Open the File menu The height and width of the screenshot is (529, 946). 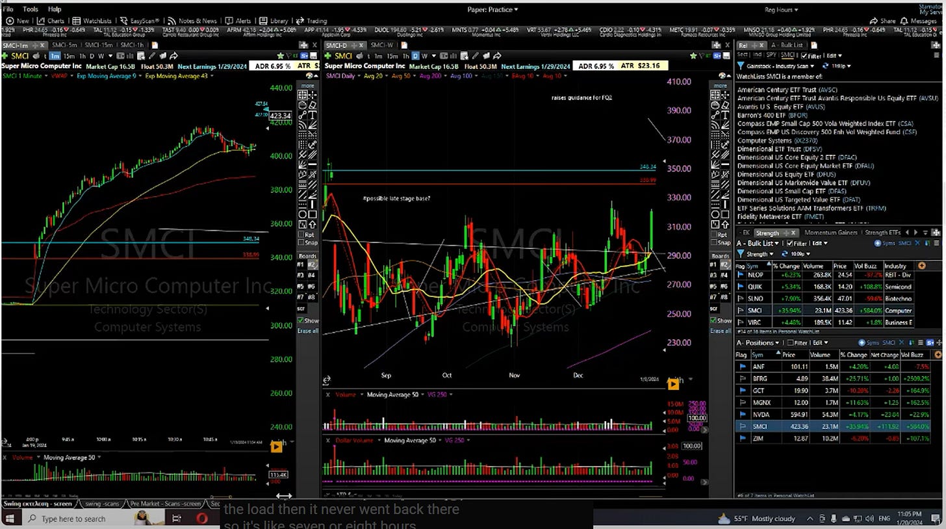point(8,9)
